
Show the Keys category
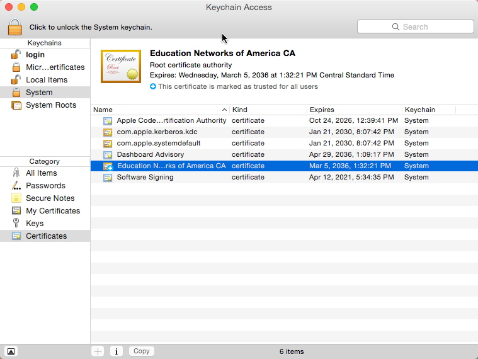[x=35, y=224]
